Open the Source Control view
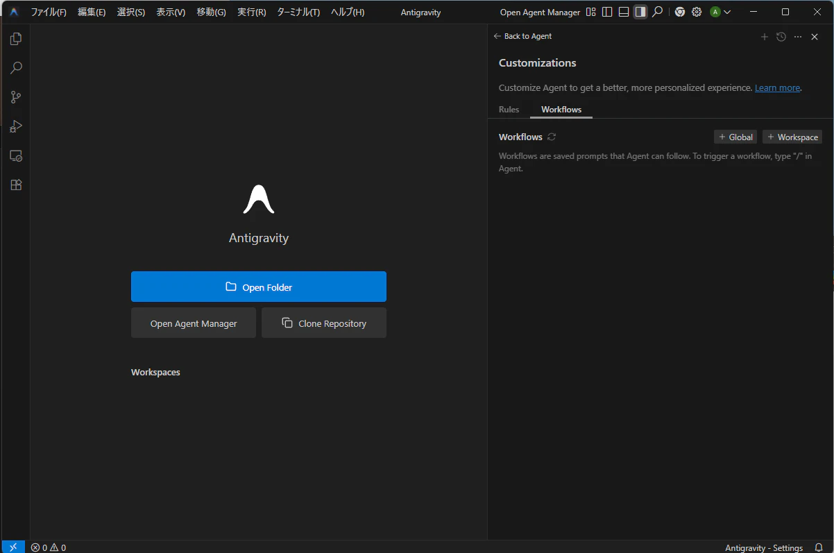Screen dimensions: 834x553 tap(16, 97)
